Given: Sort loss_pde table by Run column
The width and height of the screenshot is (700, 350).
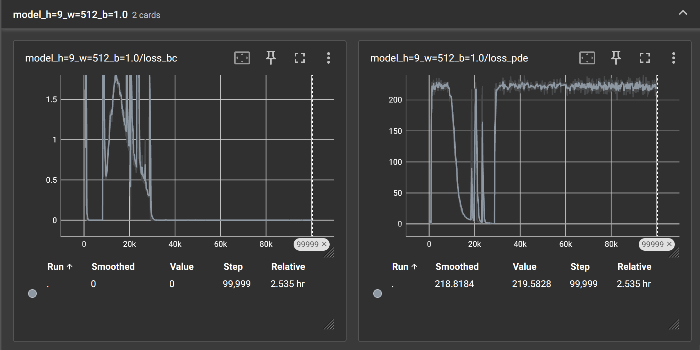Looking at the screenshot, I should 405,267.
